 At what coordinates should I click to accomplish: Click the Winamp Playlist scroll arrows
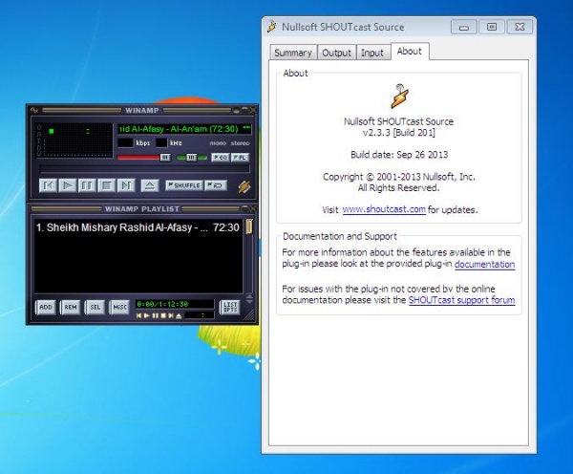pos(249,299)
